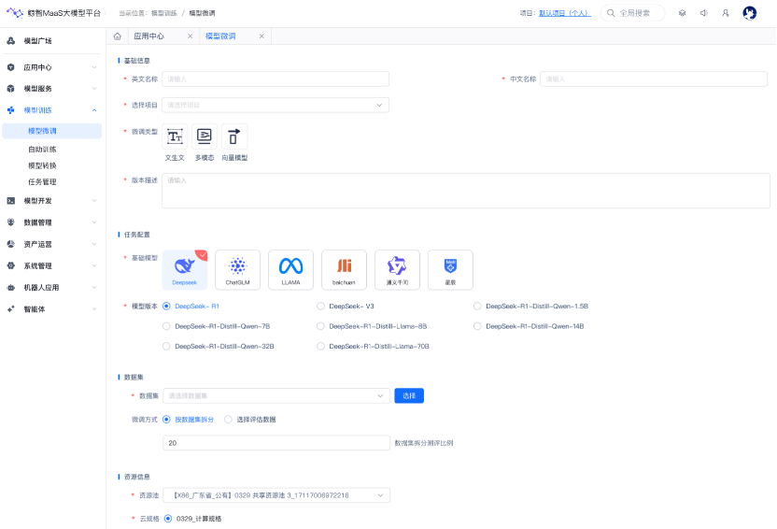
Task: Select DeepSeek-R1-Distill-Llama-8B version
Action: point(320,326)
